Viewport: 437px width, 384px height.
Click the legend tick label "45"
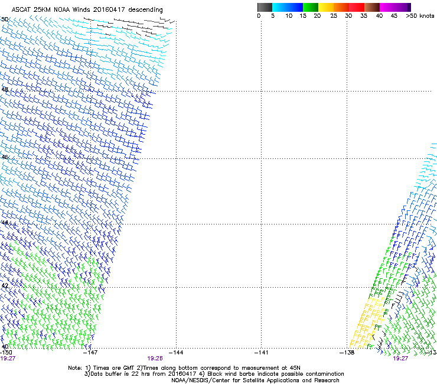[394, 16]
